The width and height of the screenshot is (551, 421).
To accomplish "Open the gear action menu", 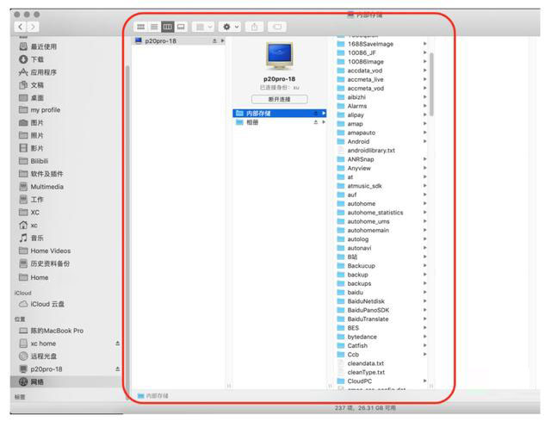I will click(230, 27).
